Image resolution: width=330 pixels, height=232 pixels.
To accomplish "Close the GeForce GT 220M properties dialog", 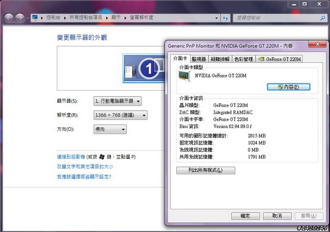I will 318,44.
